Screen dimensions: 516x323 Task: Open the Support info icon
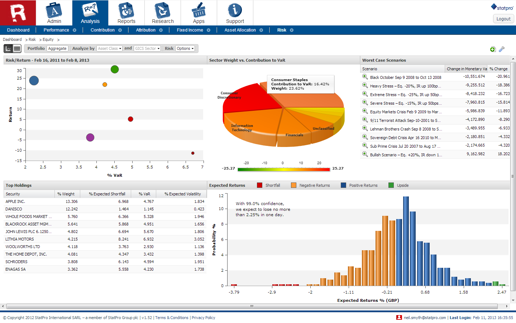(235, 11)
